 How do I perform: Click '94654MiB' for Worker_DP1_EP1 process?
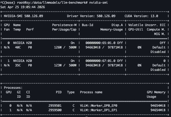[158, 110]
